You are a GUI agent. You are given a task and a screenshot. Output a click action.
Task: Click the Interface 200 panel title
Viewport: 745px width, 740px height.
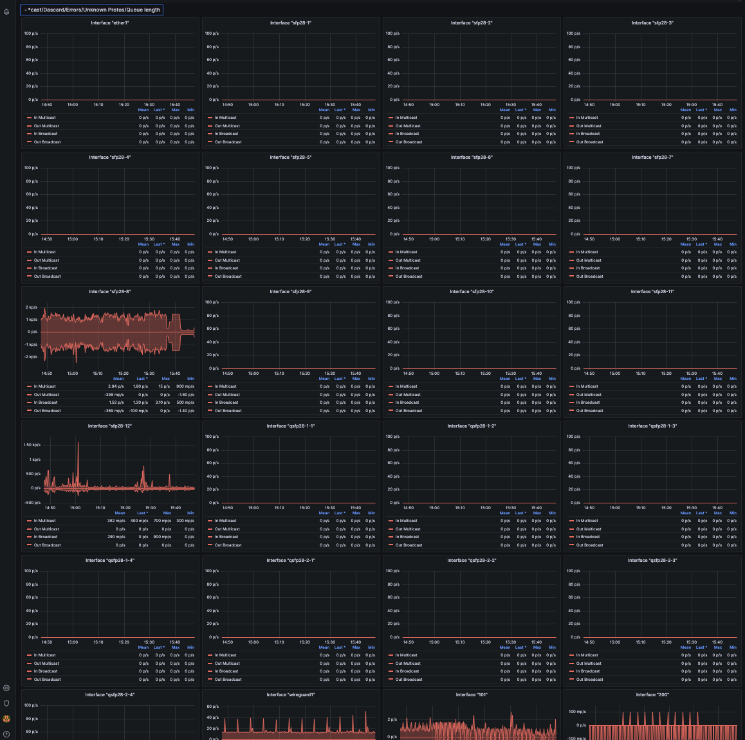[x=654, y=694]
